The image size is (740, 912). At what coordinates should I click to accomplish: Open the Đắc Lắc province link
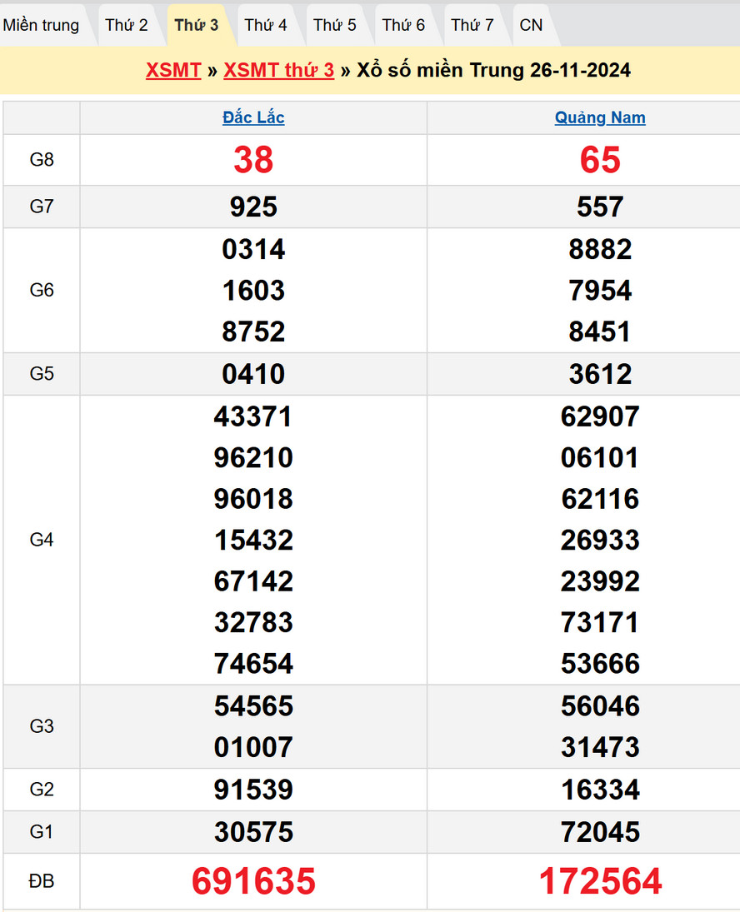(x=253, y=117)
